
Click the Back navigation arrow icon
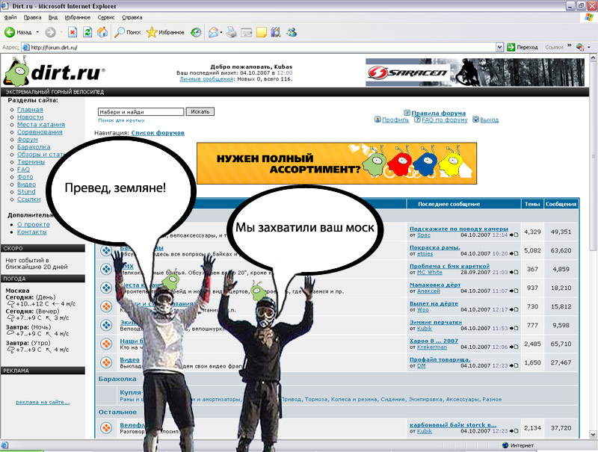pos(10,32)
